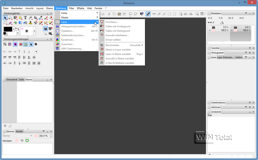
Task: Choose Füllen mit Vordergrund entry
Action: (x=122, y=26)
